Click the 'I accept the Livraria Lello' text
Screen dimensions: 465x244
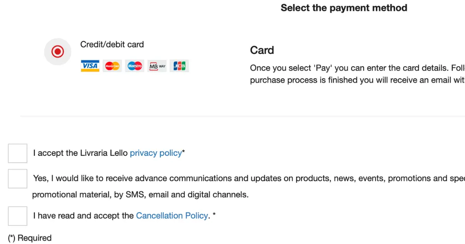click(80, 153)
